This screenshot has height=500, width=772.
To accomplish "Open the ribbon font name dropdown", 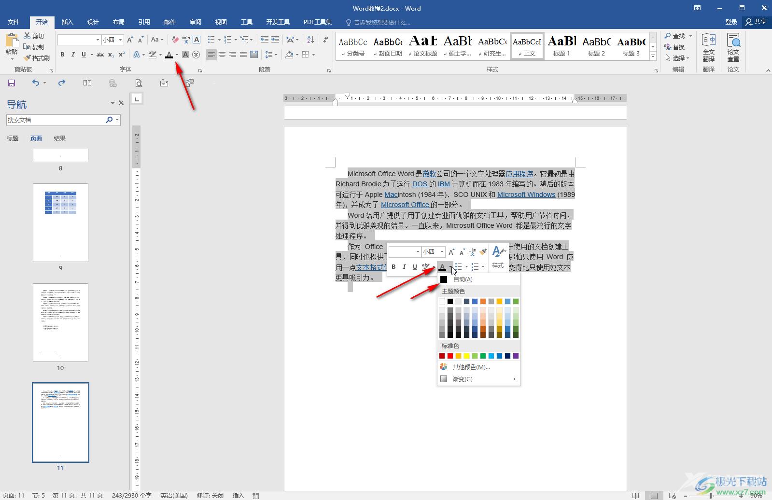I will point(98,40).
